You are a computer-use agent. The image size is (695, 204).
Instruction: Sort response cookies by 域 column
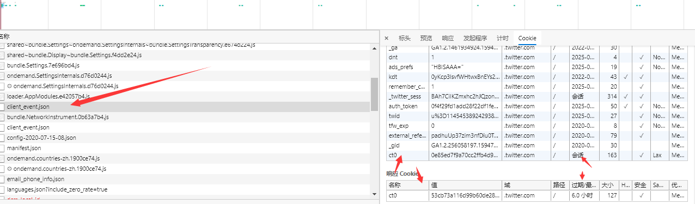pyautogui.click(x=526, y=185)
